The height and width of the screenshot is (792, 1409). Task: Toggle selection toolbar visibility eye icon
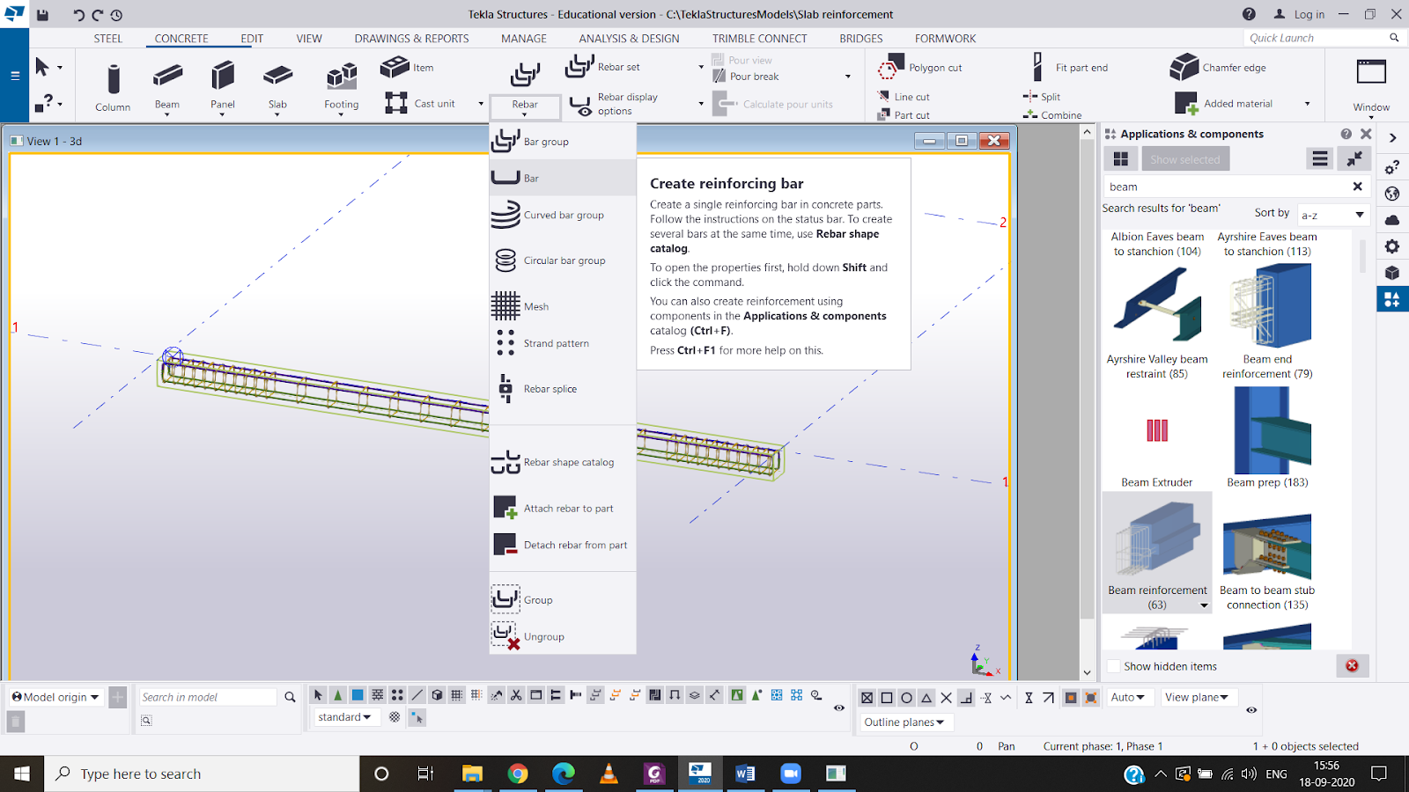pos(839,708)
